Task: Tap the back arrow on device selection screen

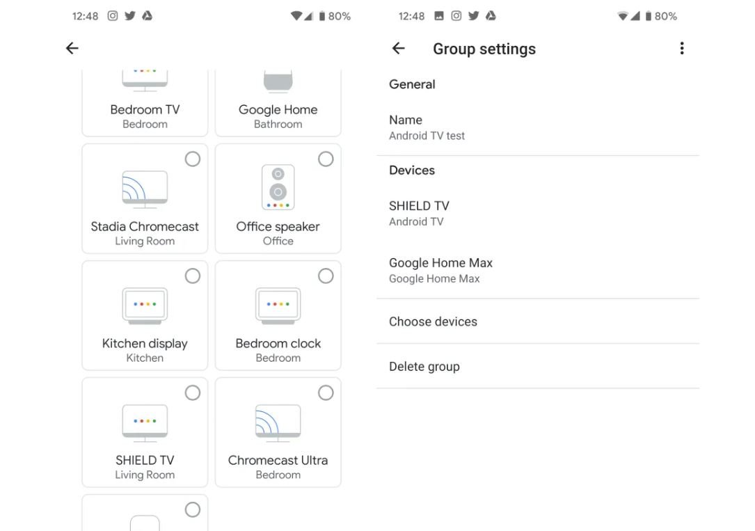Action: pos(72,48)
